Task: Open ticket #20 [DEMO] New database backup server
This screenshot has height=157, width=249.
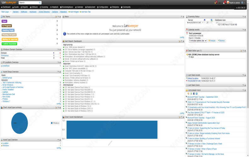Action: 204,55
